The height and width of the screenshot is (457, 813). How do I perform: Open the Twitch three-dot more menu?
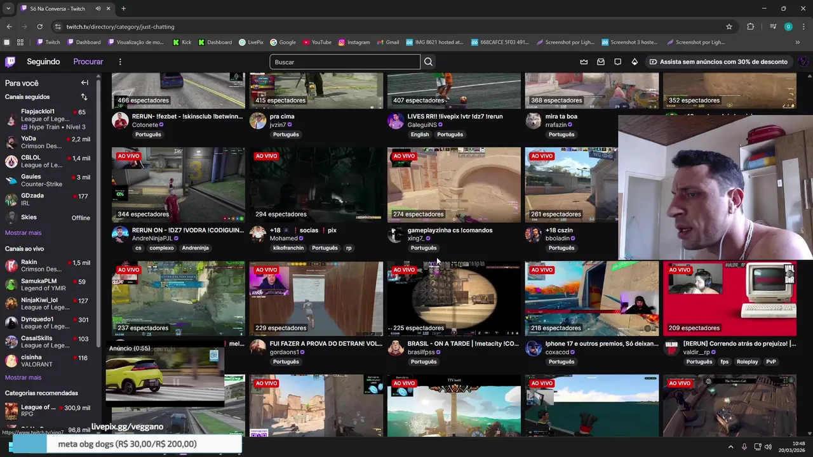(120, 62)
